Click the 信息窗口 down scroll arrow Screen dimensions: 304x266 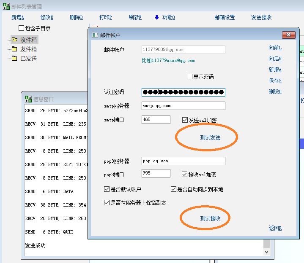click(266, 251)
